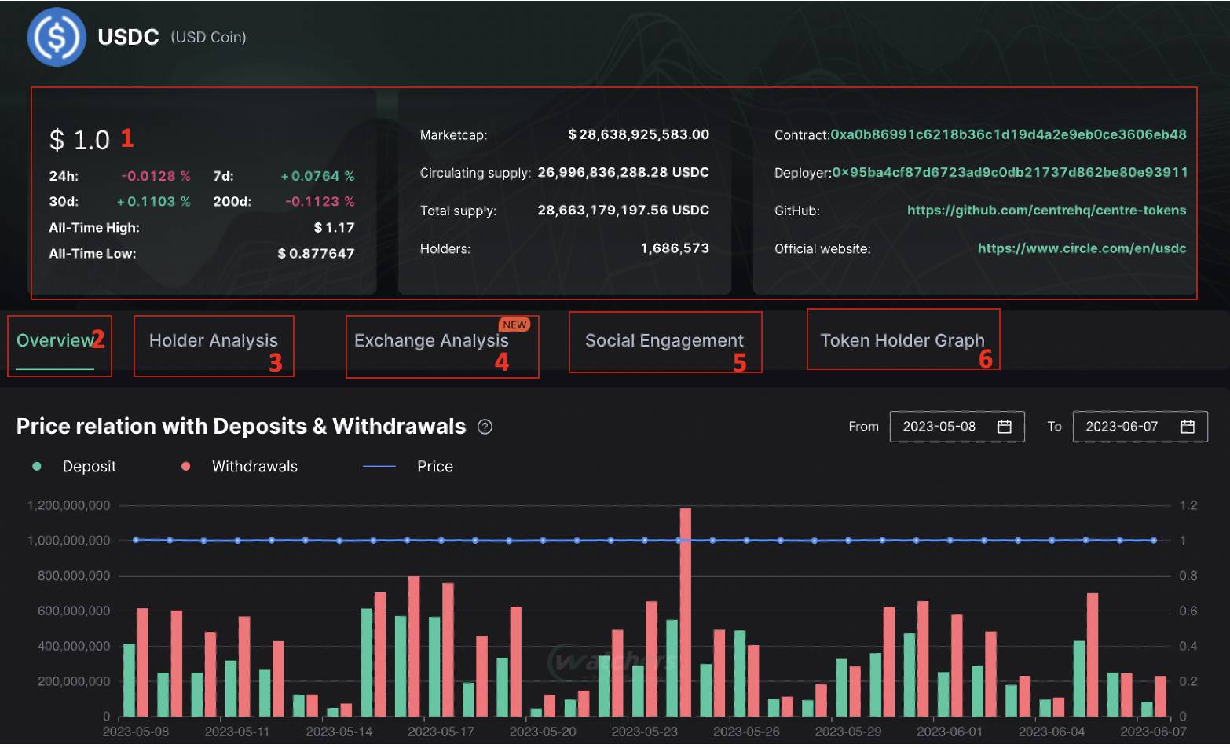Visit the centre-tokens GitHub link
The image size is (1230, 748).
[1047, 210]
